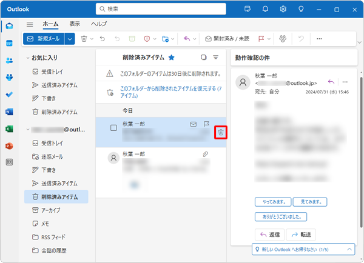Screen dimensions: 364x263
Task: Check the selected message's checkbox
Action: click(113, 128)
